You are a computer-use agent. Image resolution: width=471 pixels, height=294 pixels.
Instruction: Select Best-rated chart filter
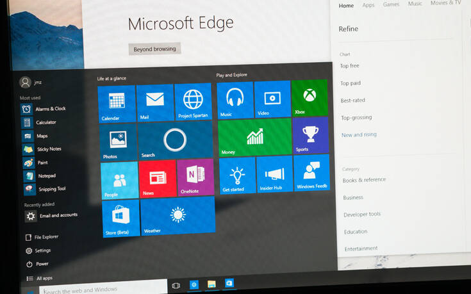[x=353, y=101]
